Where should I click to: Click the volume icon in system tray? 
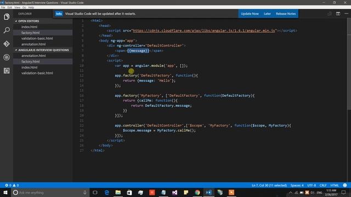312,193
